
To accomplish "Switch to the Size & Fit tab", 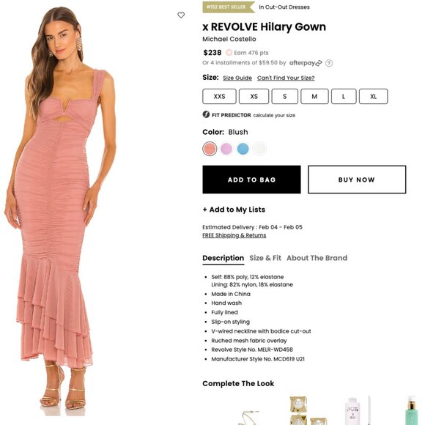I will (x=265, y=258).
